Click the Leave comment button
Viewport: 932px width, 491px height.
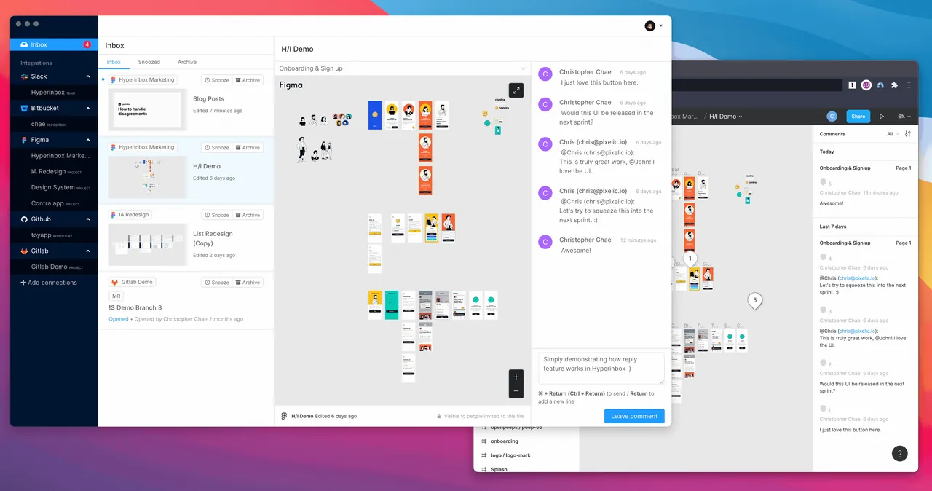[x=634, y=416]
